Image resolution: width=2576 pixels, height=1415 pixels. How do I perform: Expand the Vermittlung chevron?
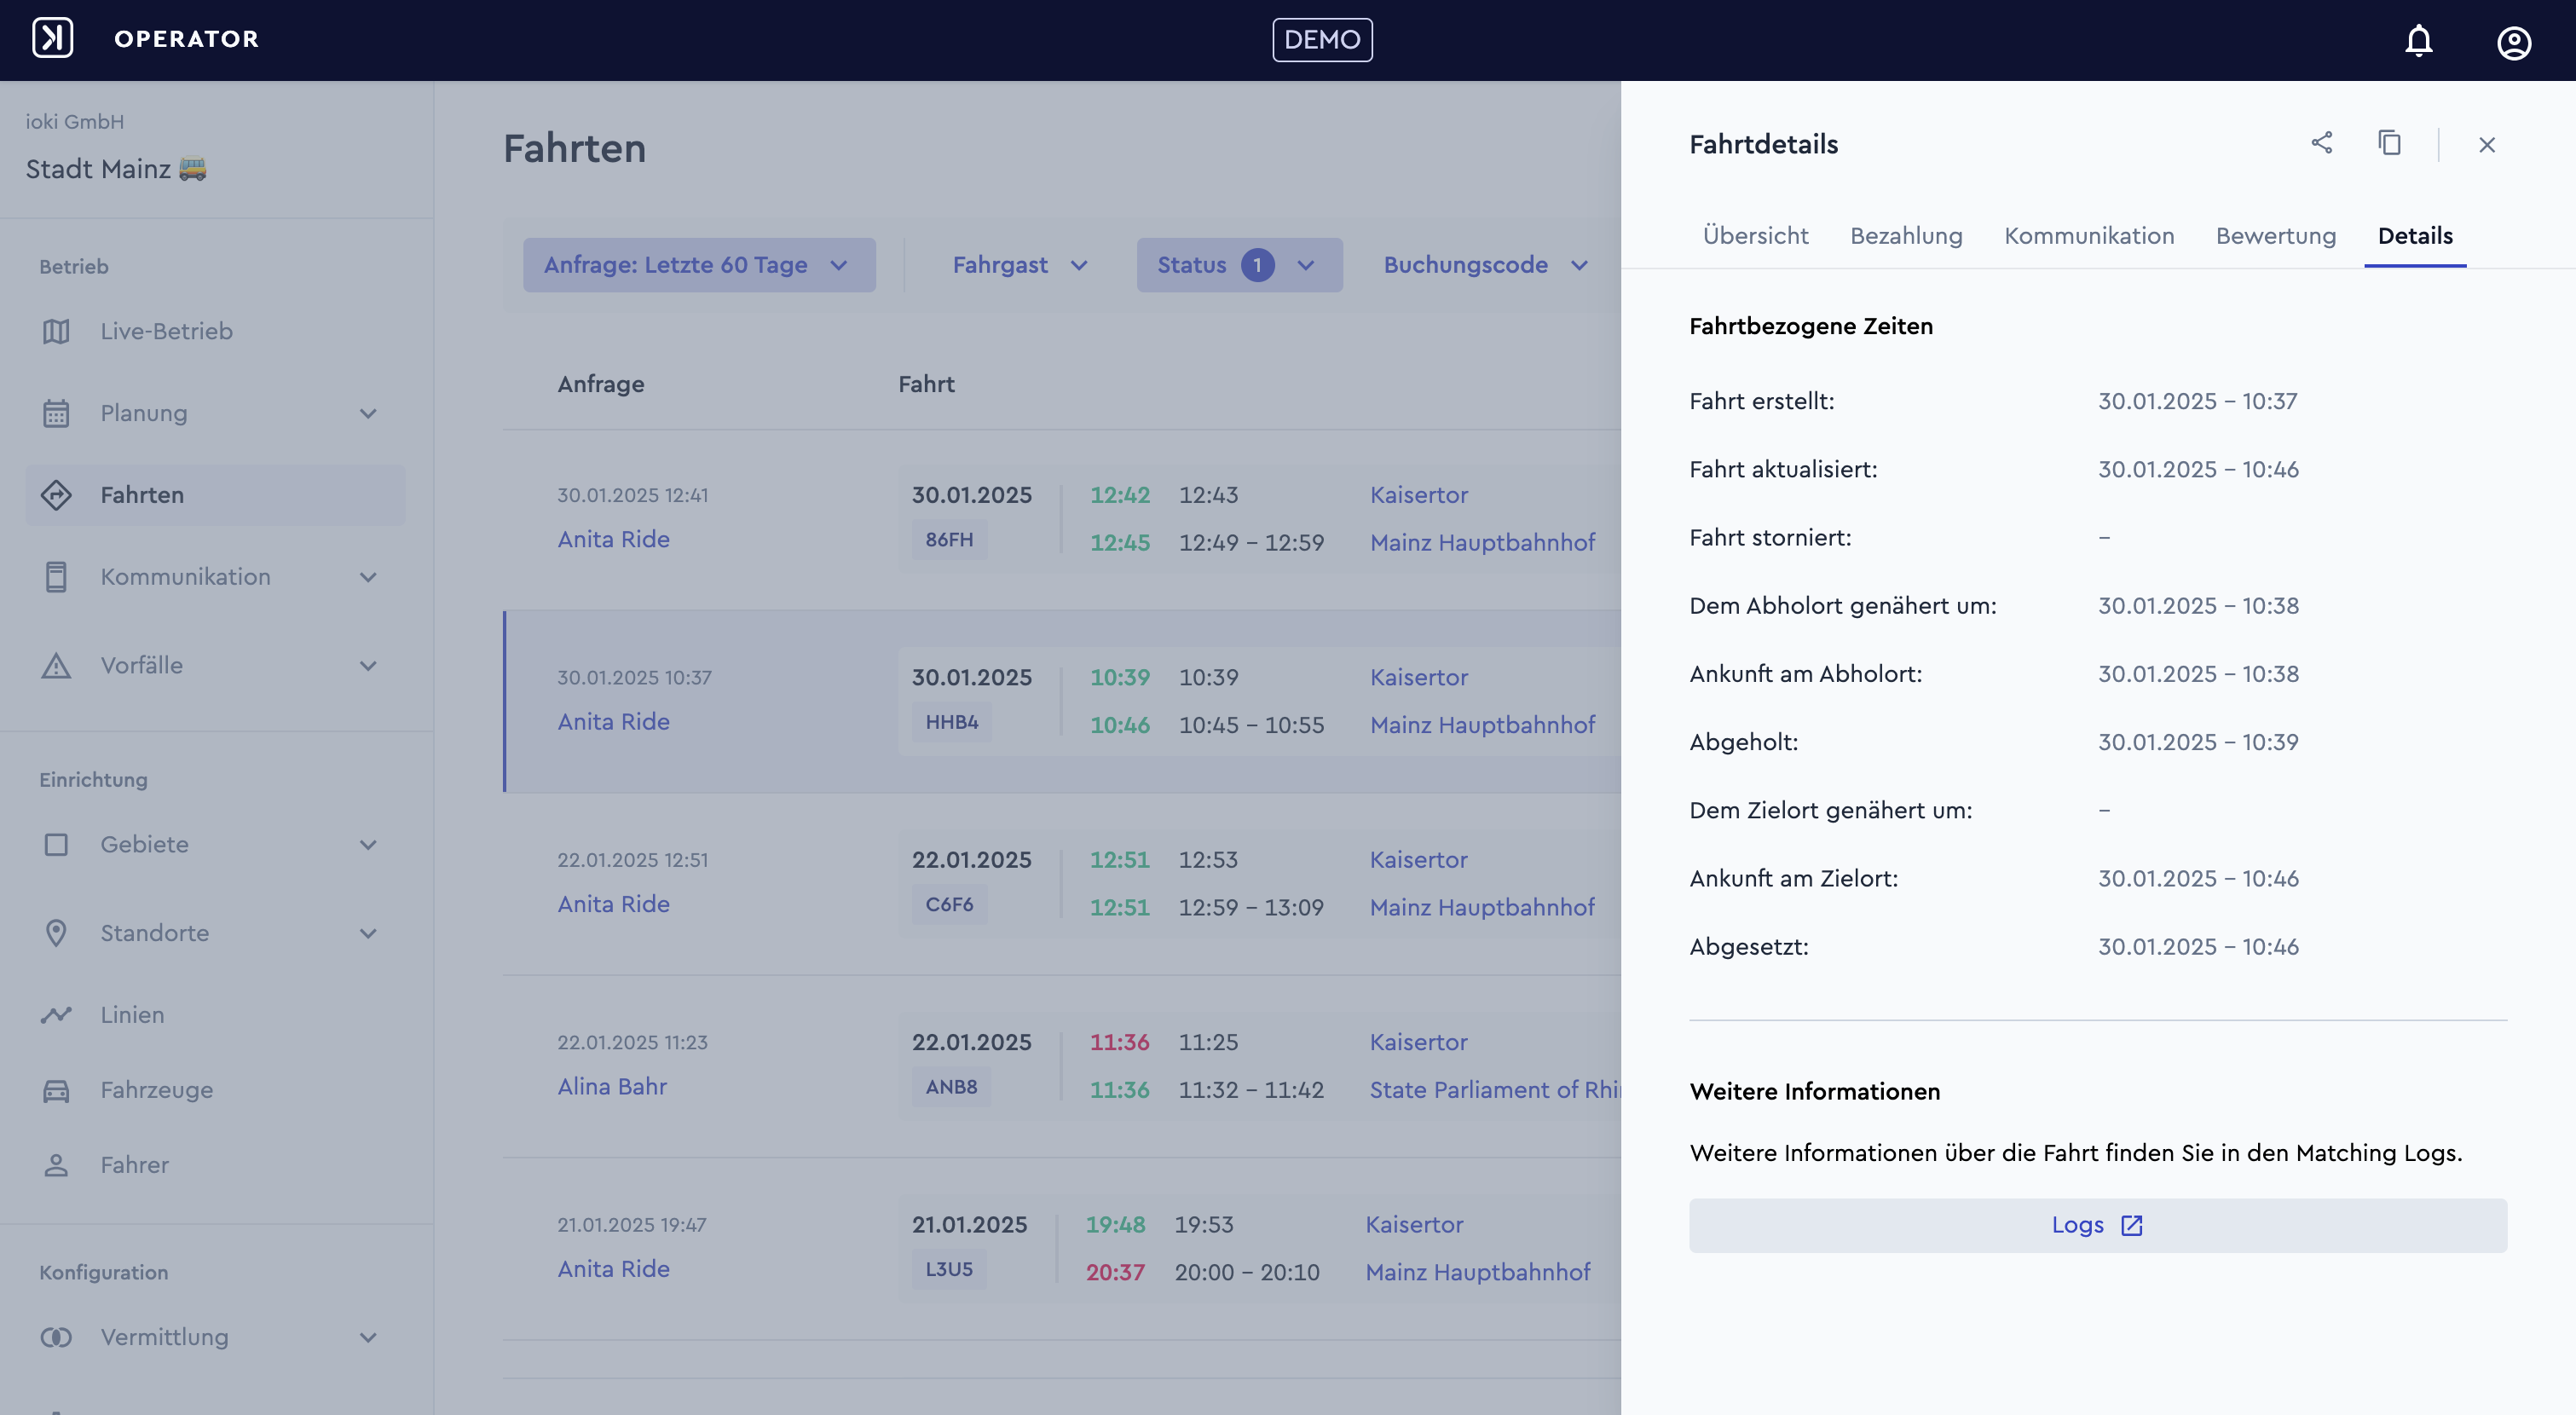tap(368, 1337)
